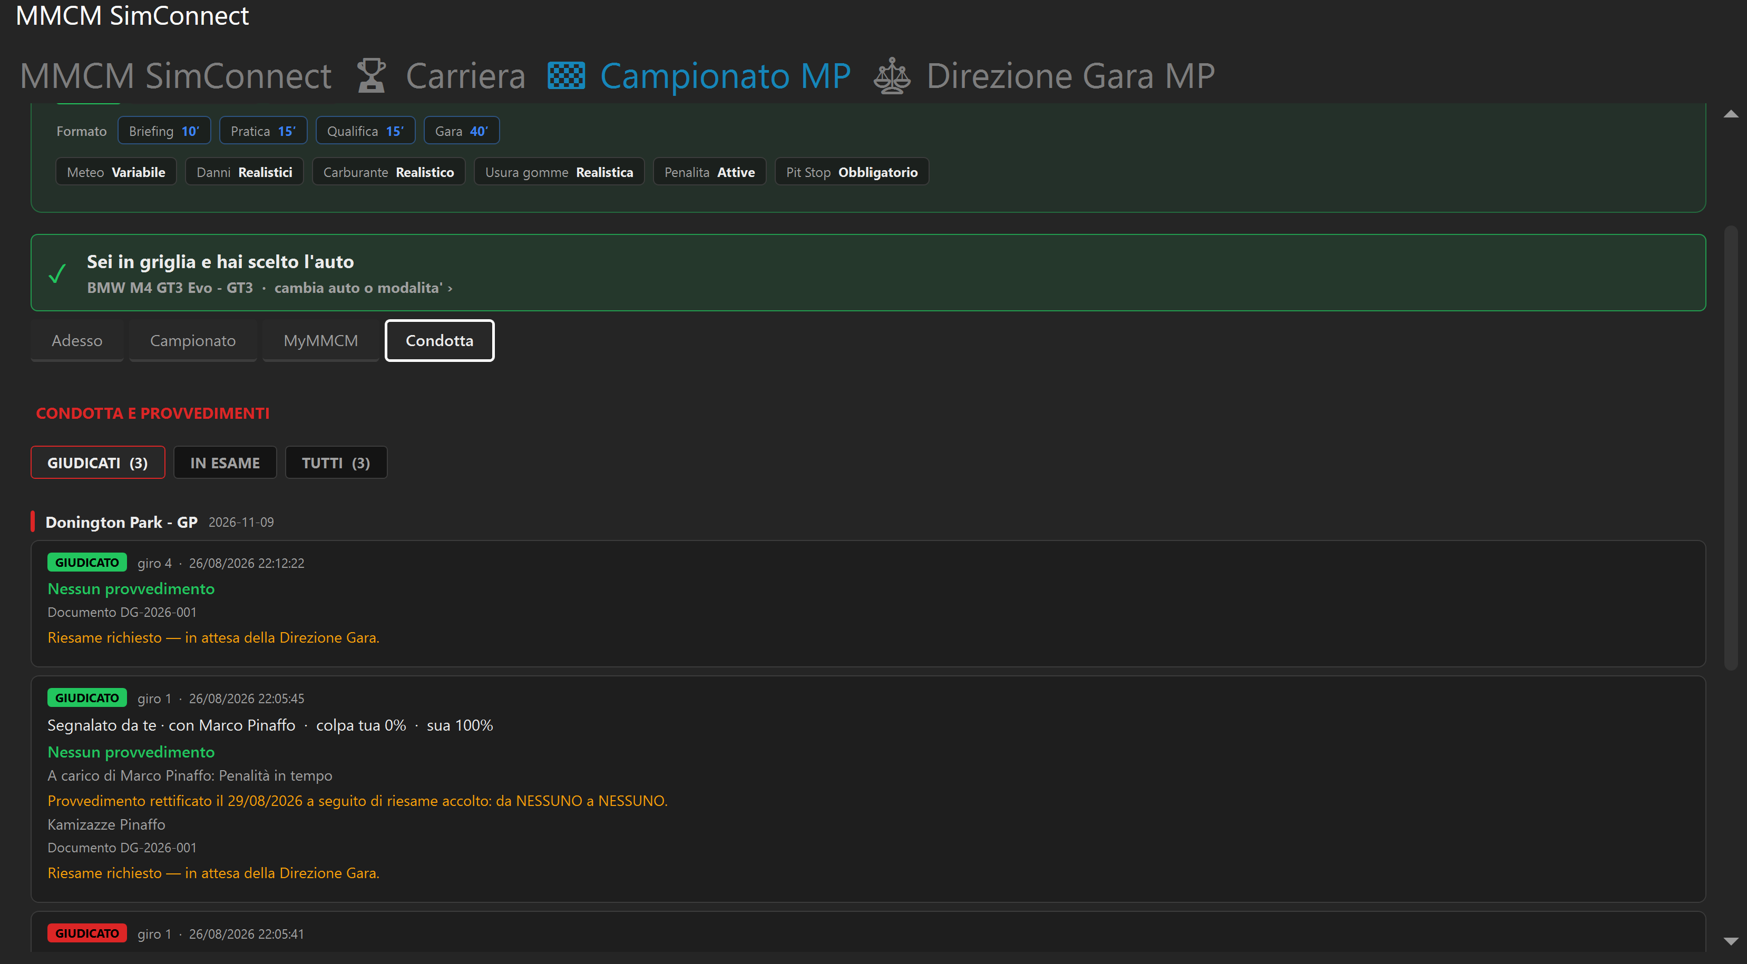
Task: Click 'A carico di Marco Pinaffo: Penalità in tempo'
Action: pos(190,775)
